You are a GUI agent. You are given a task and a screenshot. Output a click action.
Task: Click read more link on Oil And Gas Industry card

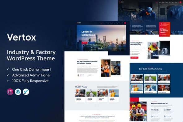(100, 101)
